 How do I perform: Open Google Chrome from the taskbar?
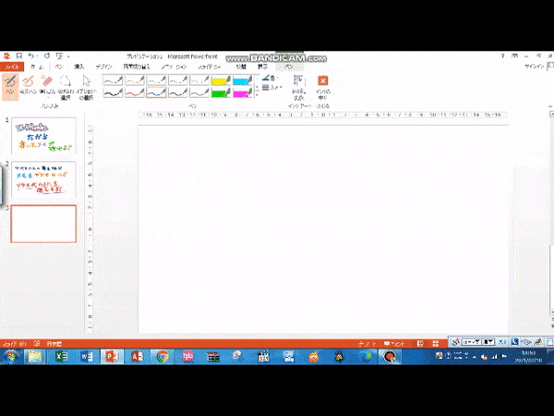[x=163, y=356]
